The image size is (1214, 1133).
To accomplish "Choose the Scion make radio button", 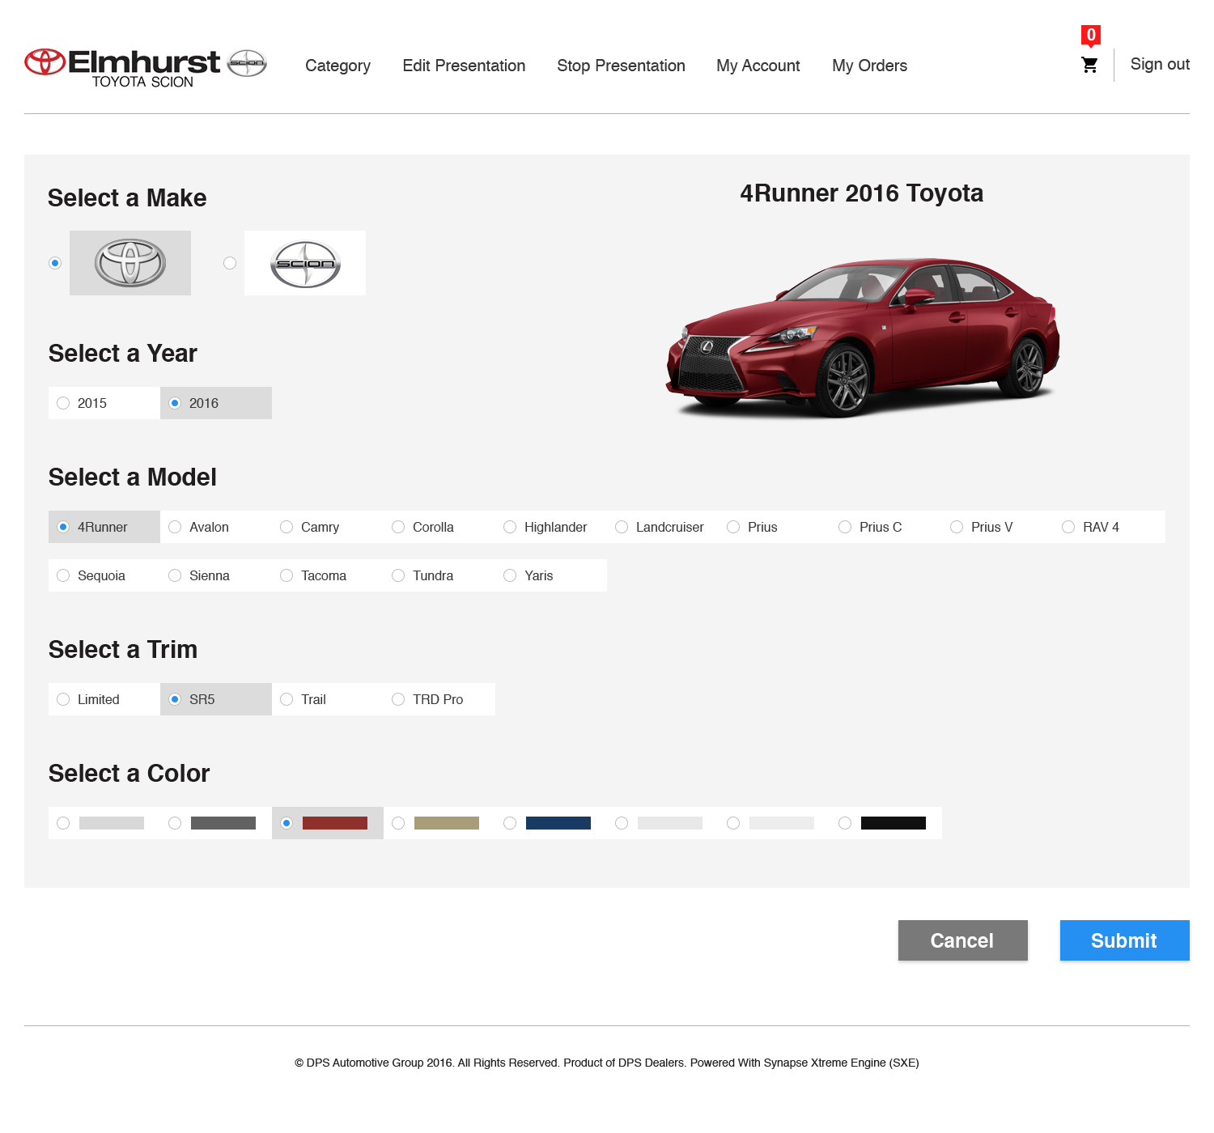I will [x=230, y=263].
